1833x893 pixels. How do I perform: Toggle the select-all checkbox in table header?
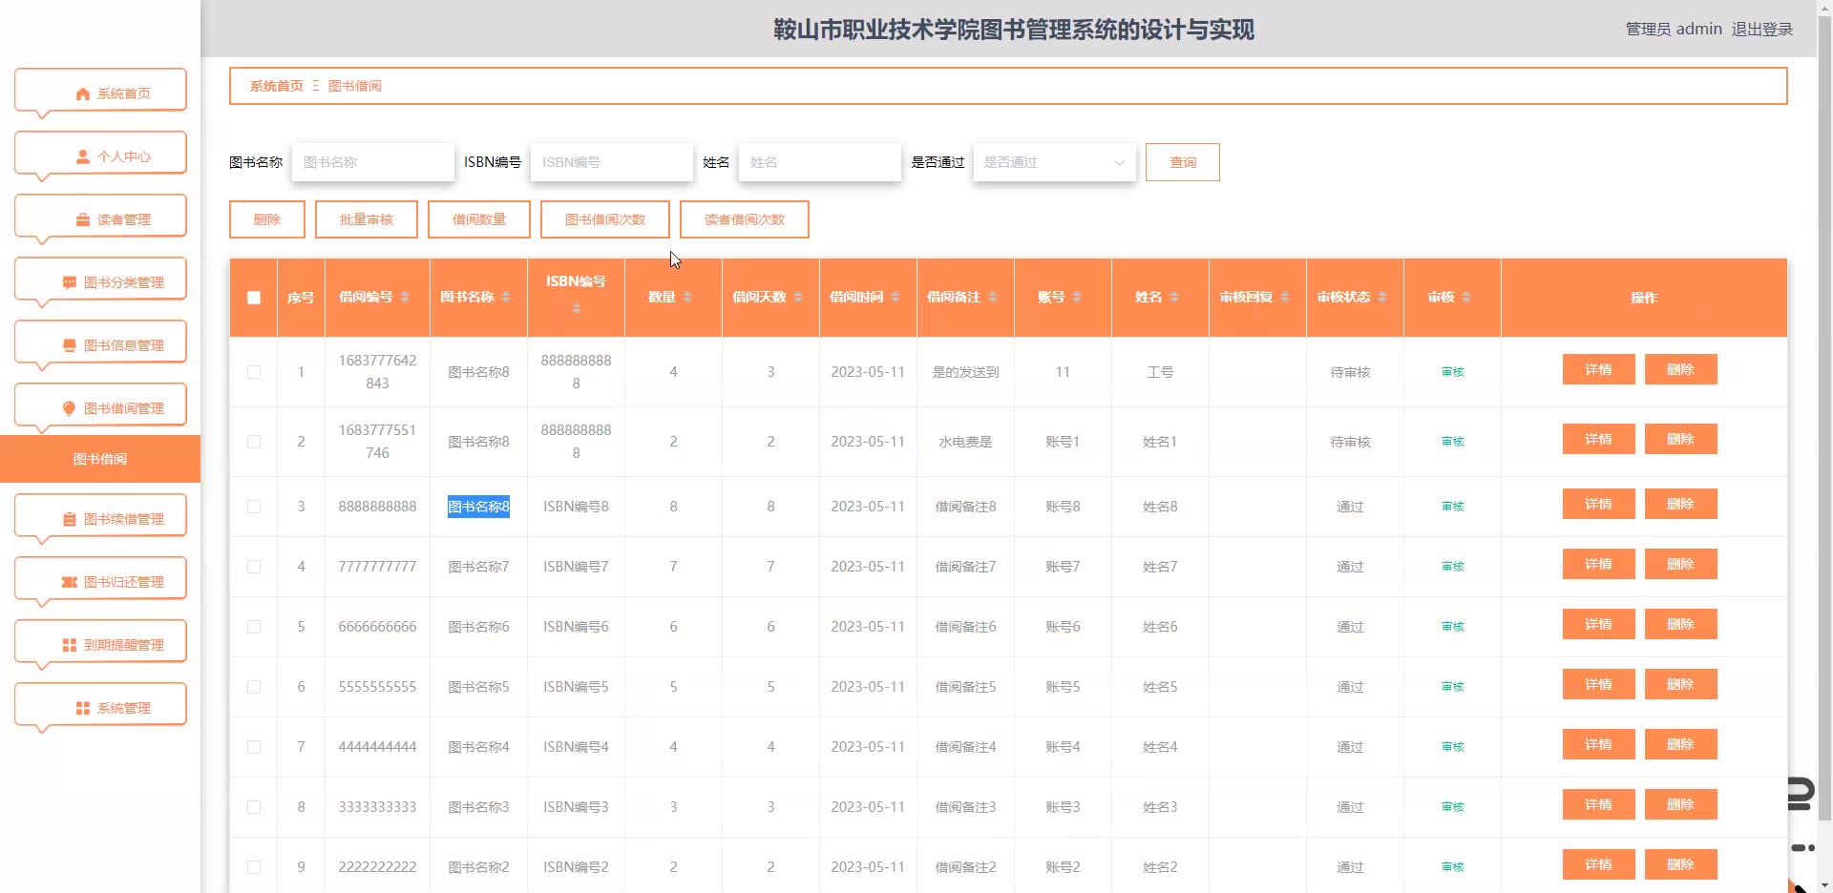(254, 298)
